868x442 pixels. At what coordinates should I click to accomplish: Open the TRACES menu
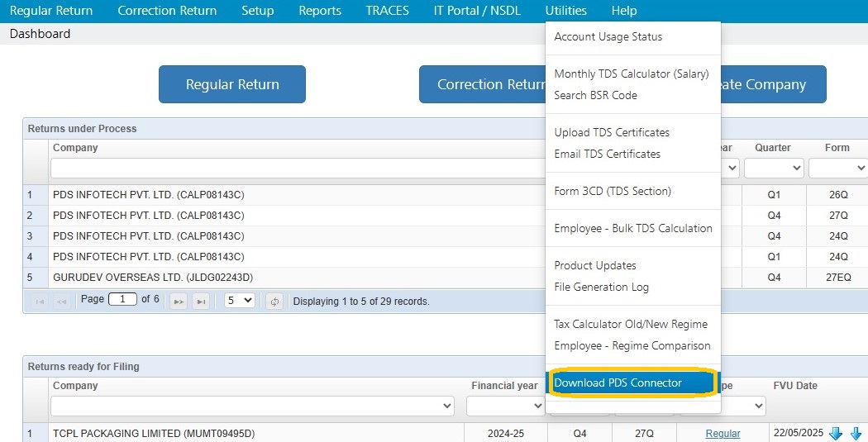tap(387, 11)
